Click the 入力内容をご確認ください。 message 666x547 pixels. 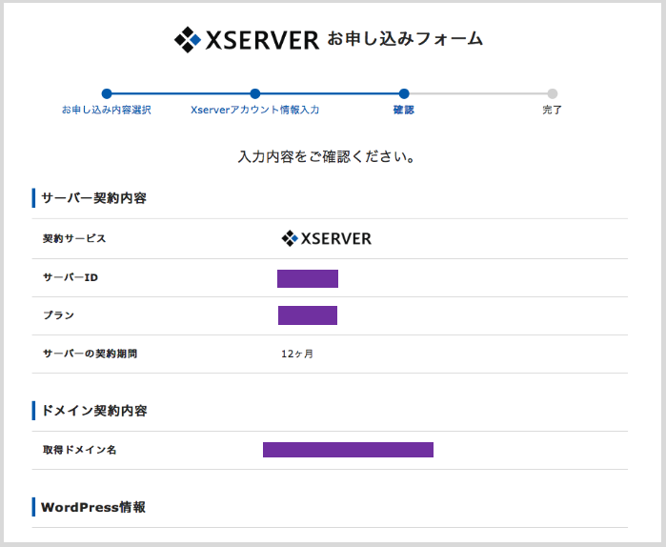tap(326, 156)
